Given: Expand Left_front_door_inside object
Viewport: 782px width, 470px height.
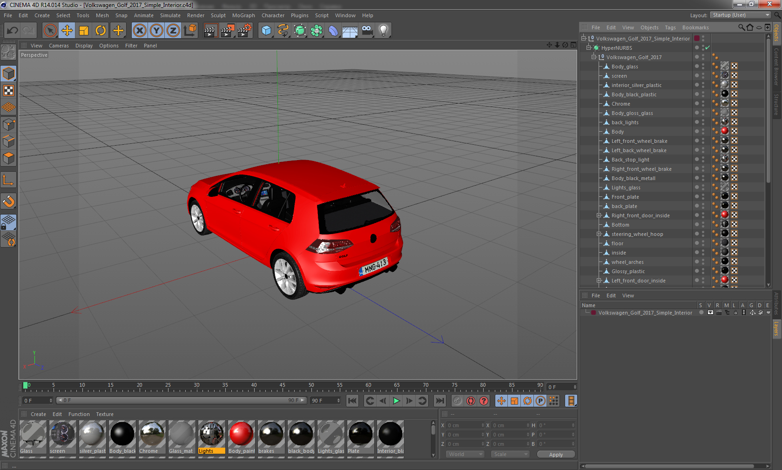Looking at the screenshot, I should (599, 281).
